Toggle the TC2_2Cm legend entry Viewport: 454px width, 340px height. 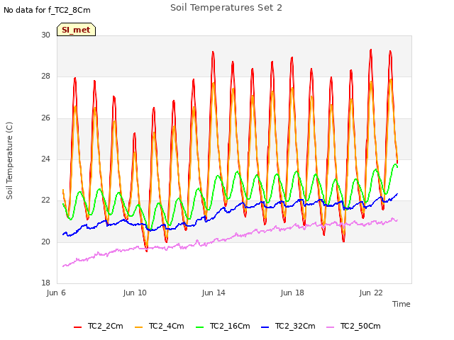pos(99,326)
